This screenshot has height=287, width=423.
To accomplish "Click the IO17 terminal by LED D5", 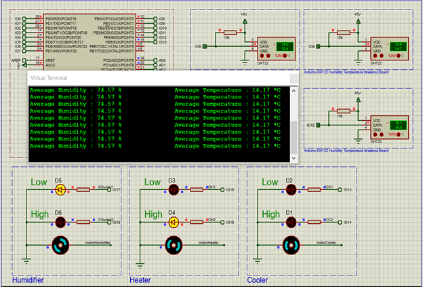I will click(x=109, y=190).
